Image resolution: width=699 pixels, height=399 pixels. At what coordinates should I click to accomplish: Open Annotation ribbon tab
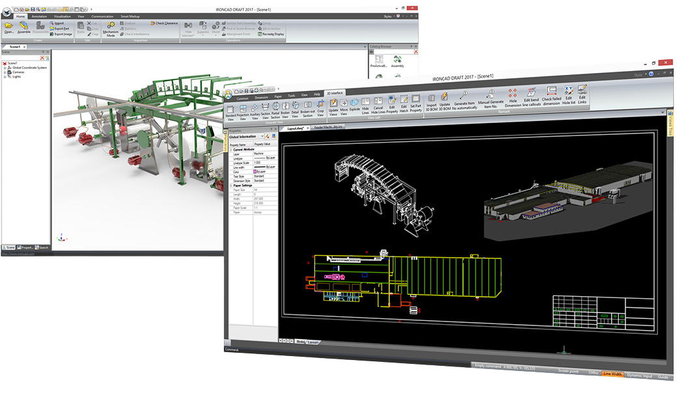(39, 16)
